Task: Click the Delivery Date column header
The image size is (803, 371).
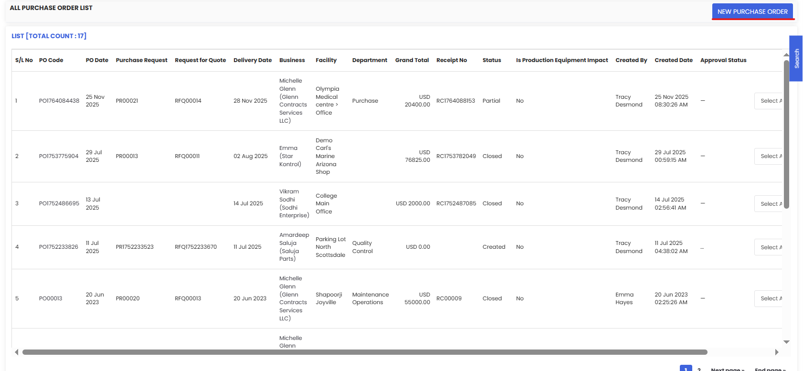Action: pos(253,60)
